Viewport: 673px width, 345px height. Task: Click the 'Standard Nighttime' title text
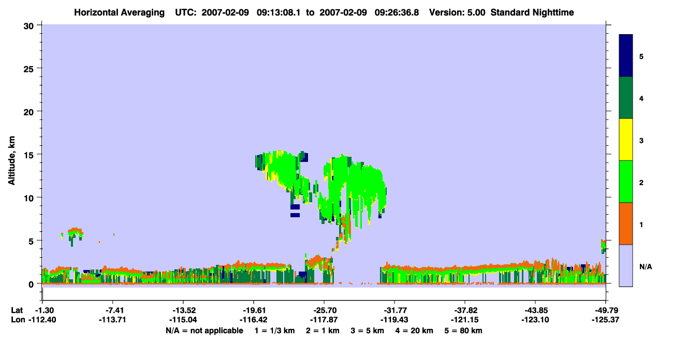532,12
